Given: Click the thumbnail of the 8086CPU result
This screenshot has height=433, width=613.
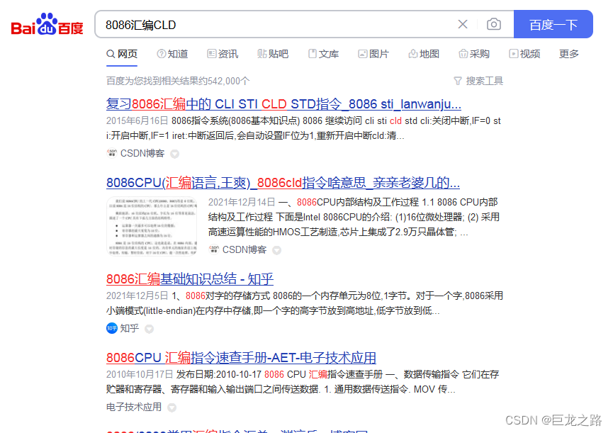Looking at the screenshot, I should [152, 226].
